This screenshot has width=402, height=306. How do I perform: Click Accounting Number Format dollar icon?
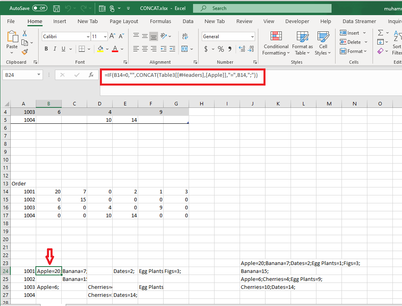(x=206, y=49)
